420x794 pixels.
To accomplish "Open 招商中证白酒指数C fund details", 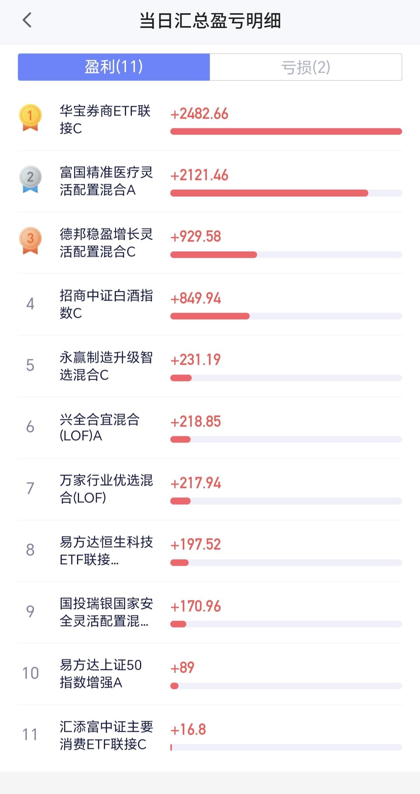I will (210, 304).
